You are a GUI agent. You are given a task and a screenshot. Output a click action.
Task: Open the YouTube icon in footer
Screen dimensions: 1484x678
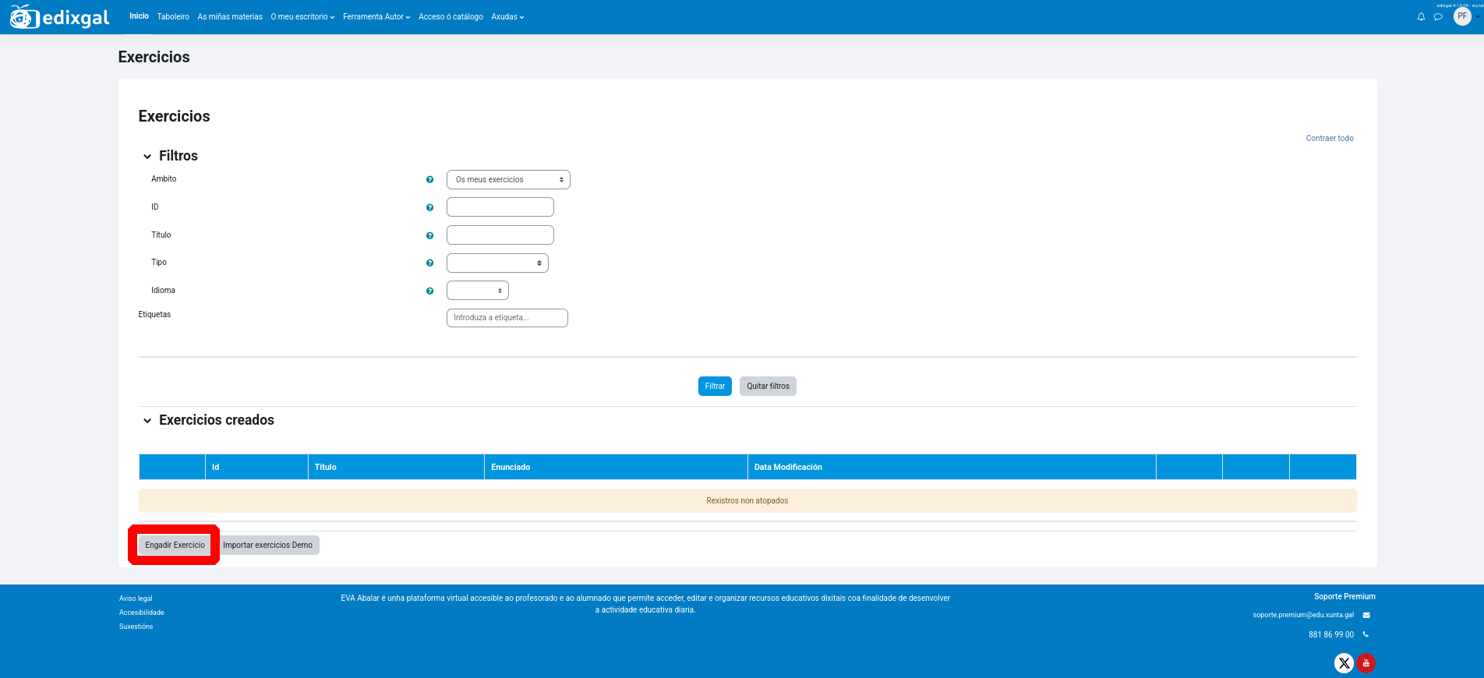pos(1366,663)
